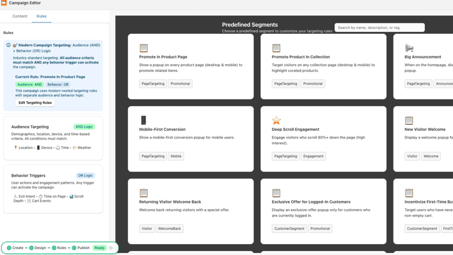Viewport: 453px width, 255px height.
Task: Go to the Design step
Action: pyautogui.click(x=38, y=248)
